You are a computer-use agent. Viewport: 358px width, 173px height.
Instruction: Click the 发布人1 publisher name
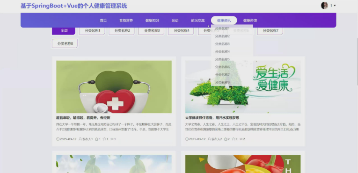88,139
